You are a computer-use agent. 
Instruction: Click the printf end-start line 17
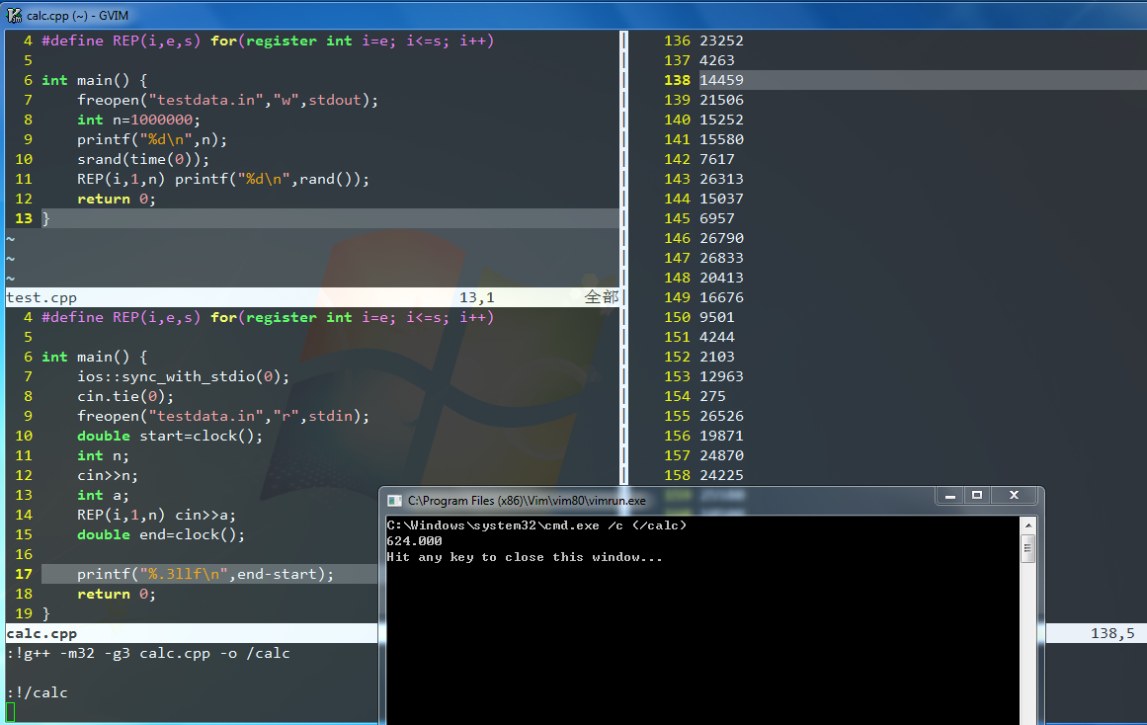coord(205,574)
